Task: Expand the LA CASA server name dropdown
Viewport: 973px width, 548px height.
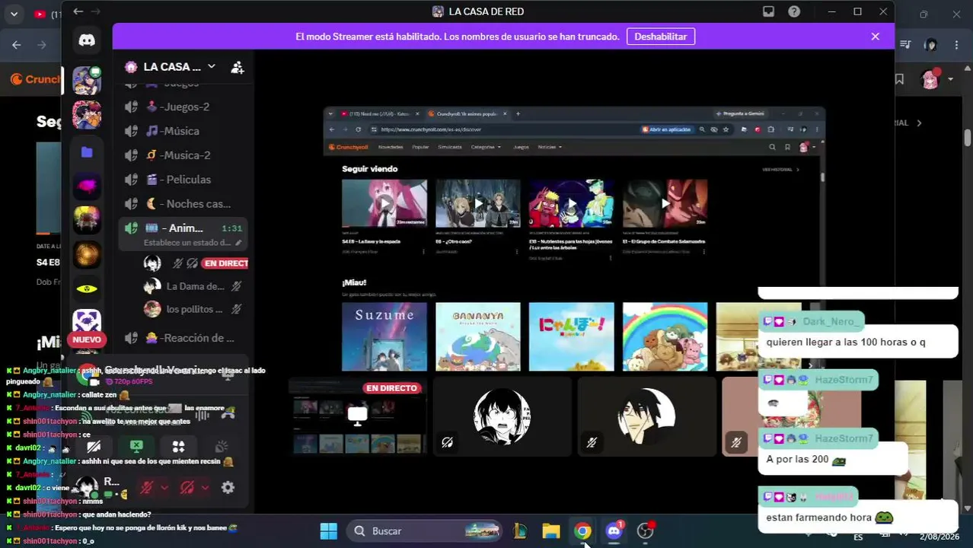Action: pos(211,67)
